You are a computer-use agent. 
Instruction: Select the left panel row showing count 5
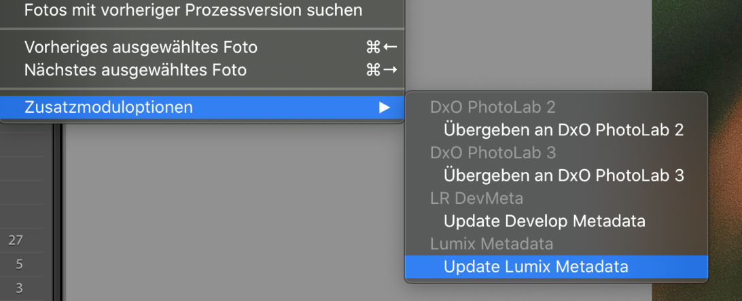point(19,264)
